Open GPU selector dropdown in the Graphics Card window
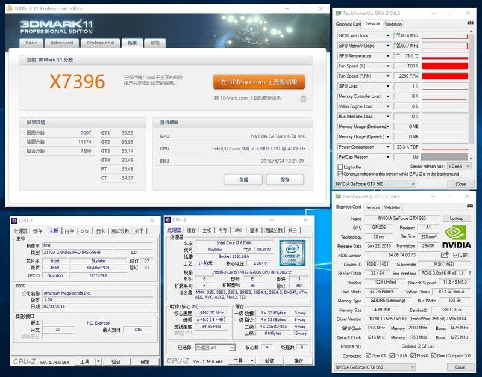The image size is (482, 377). click(x=375, y=367)
